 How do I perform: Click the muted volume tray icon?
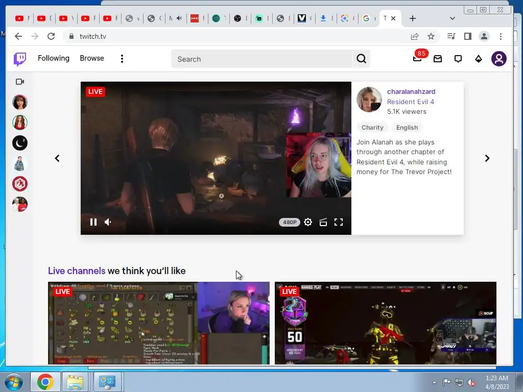click(x=471, y=382)
